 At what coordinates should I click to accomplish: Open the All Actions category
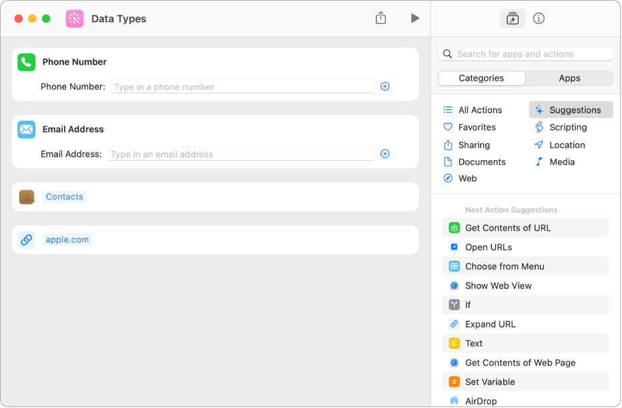pyautogui.click(x=479, y=110)
